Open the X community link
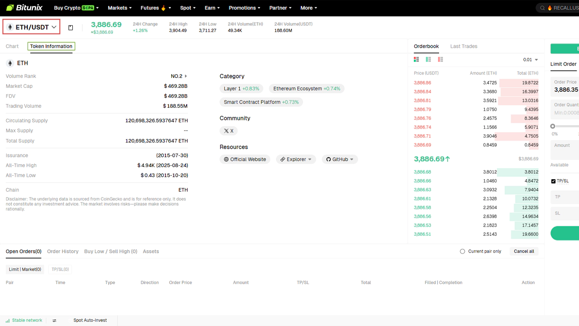 pos(228,131)
